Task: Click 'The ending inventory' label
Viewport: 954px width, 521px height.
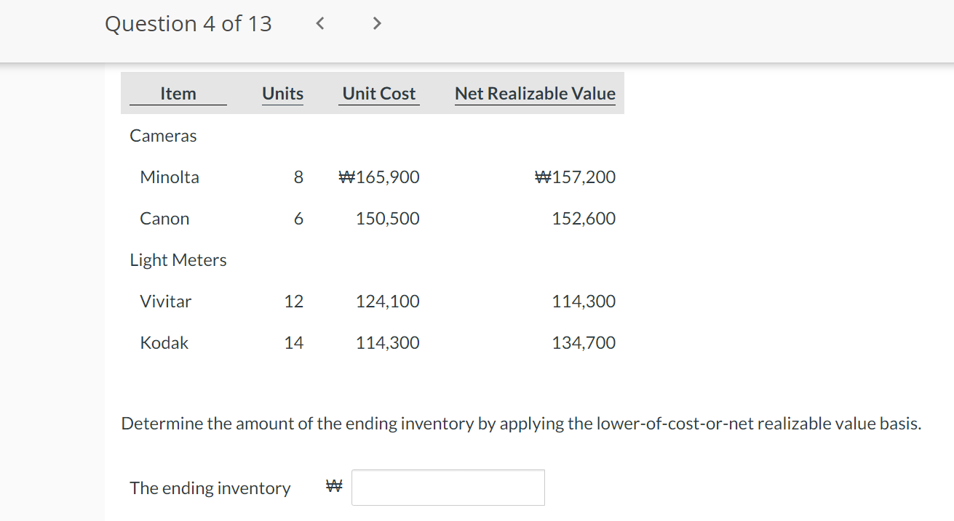Action: click(210, 488)
